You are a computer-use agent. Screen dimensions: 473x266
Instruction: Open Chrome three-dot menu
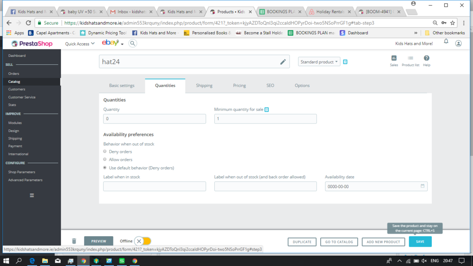(x=464, y=23)
